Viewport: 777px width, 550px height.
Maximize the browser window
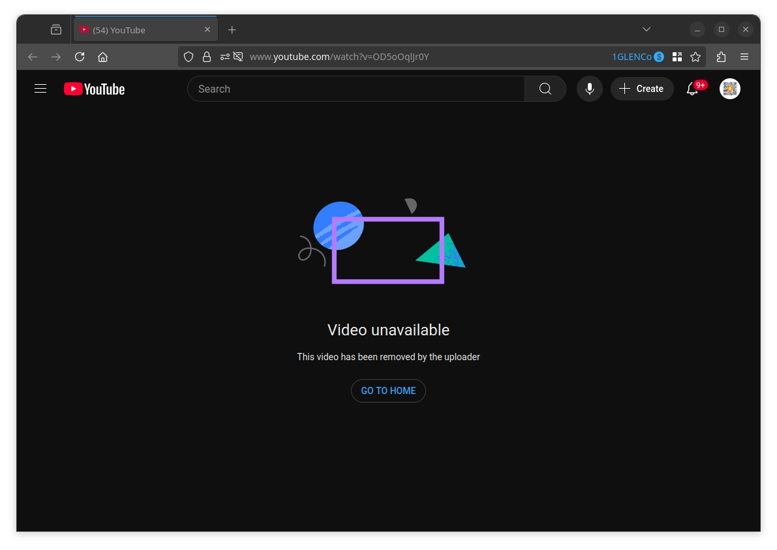(722, 30)
